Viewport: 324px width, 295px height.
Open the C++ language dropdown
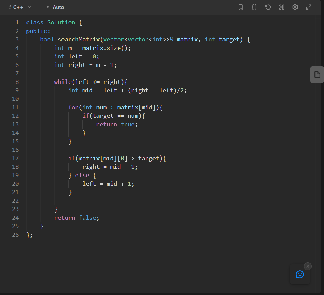22,7
